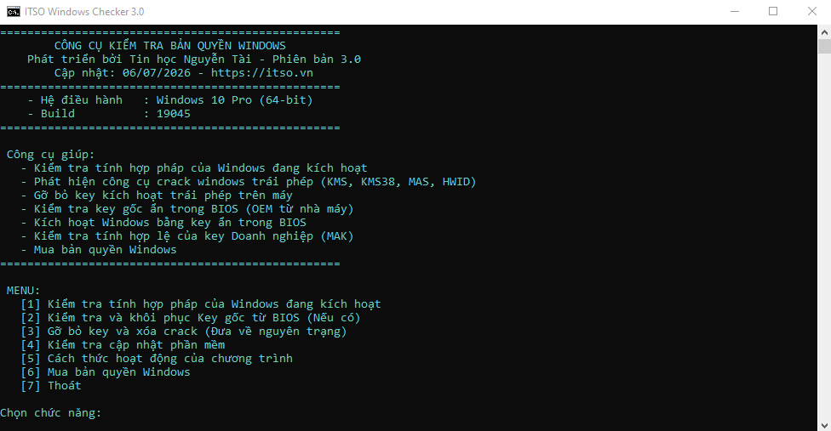Viewport: 831px width, 431px height.
Task: Click menu option [1] Kiểm tra tính hợp pháp
Action: (201, 304)
